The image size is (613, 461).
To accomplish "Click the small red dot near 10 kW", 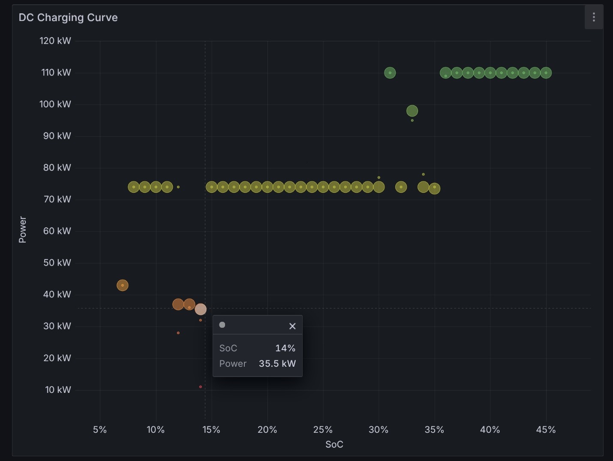I will [x=201, y=387].
